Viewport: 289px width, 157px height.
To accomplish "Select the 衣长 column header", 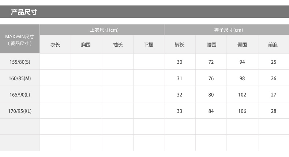I will [x=55, y=44].
